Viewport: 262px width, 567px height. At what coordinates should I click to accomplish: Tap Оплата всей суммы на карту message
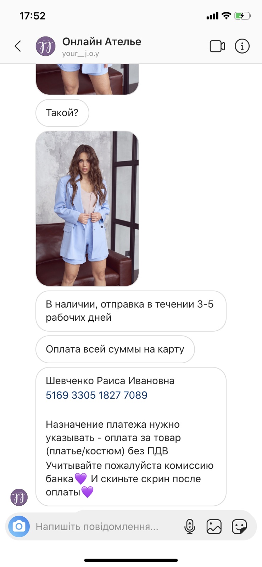click(115, 349)
